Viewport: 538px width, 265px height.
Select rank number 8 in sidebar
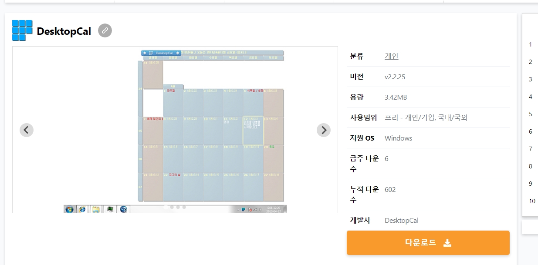click(531, 166)
